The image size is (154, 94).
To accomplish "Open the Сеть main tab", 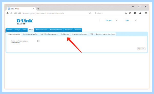I will (25, 30).
